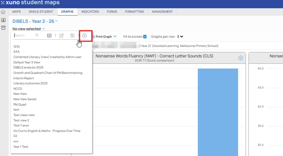Open the archive box sidebar icon
Image resolution: width=283 pixels, height=156 pixels.
[x=3, y=27]
